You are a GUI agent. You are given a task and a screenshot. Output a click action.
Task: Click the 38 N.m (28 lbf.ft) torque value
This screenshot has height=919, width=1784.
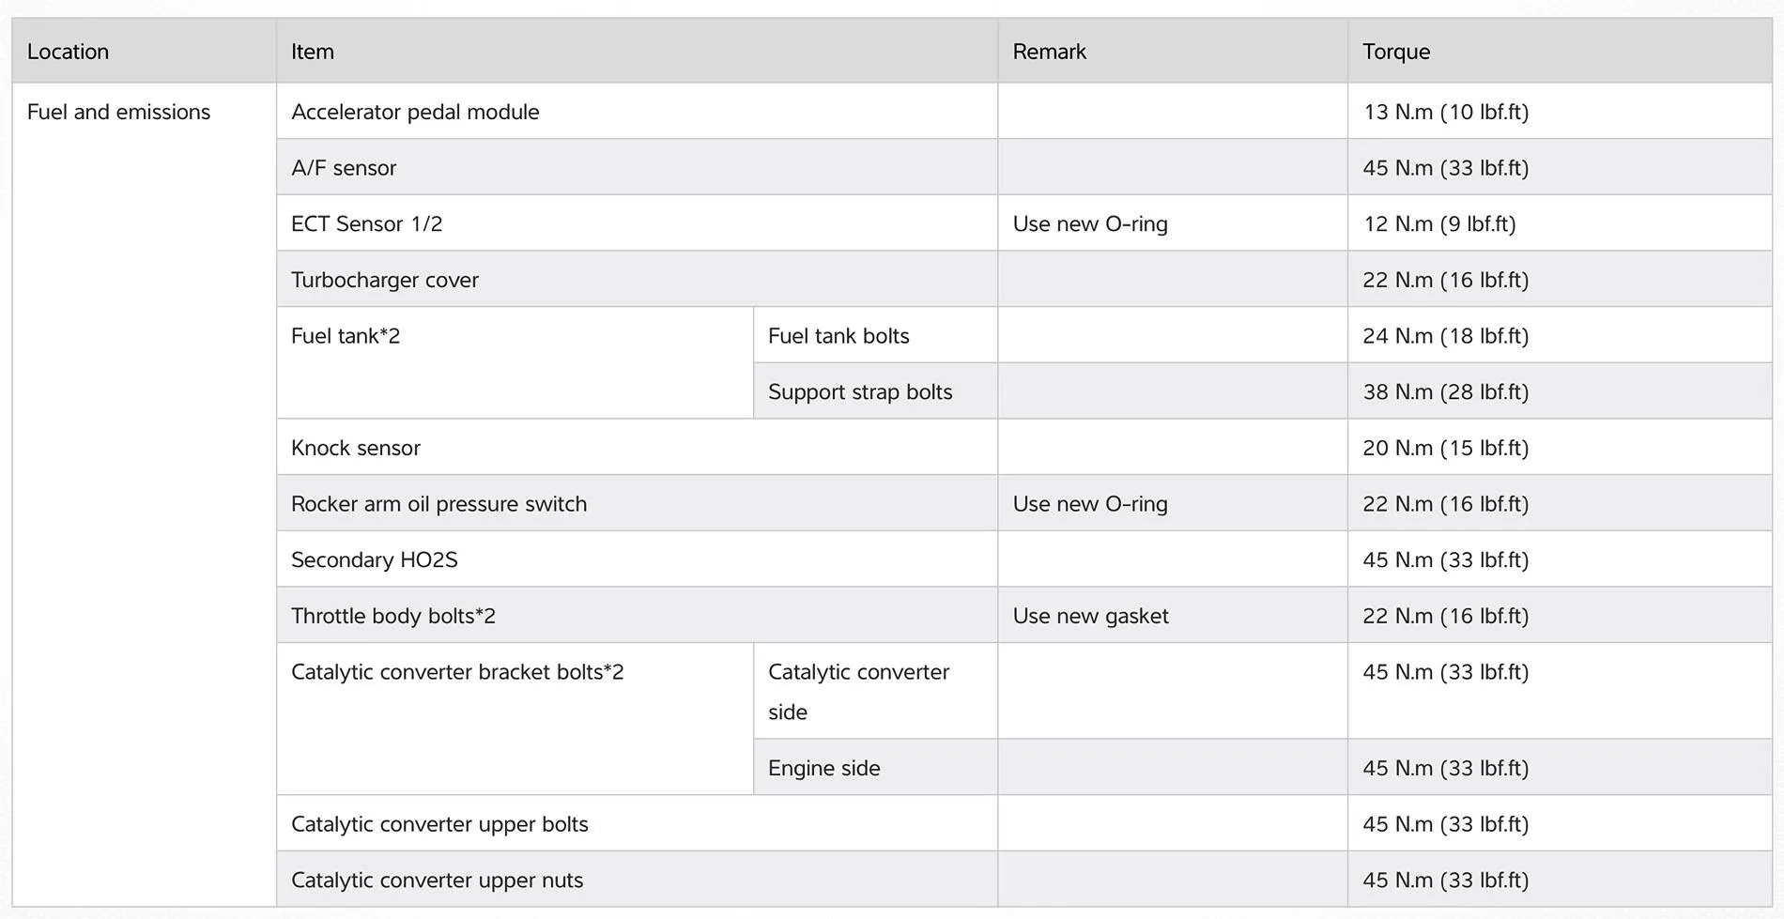click(1445, 391)
